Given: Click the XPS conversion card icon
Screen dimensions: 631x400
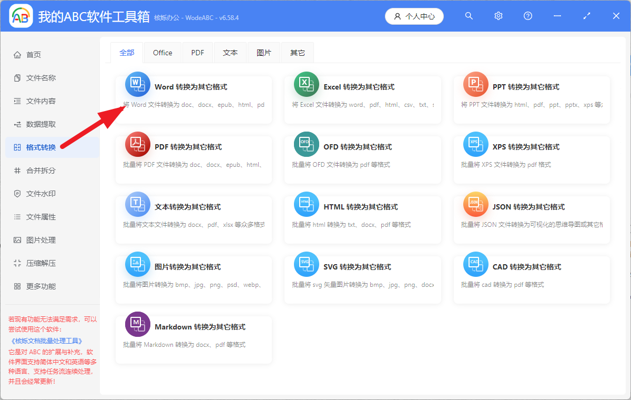Looking at the screenshot, I should (475, 144).
